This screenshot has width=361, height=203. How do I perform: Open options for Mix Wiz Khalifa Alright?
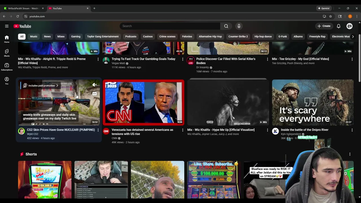[98, 59]
